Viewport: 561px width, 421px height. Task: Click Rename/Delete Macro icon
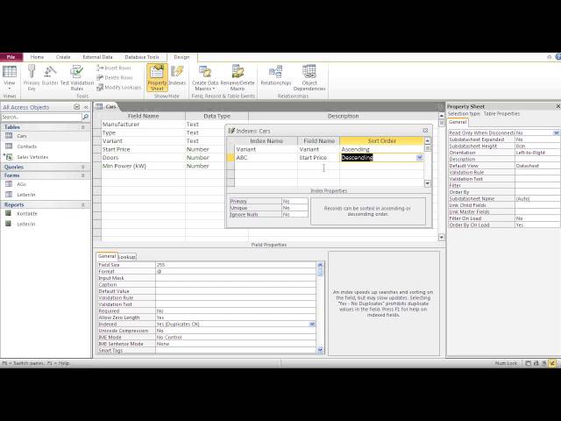(238, 78)
